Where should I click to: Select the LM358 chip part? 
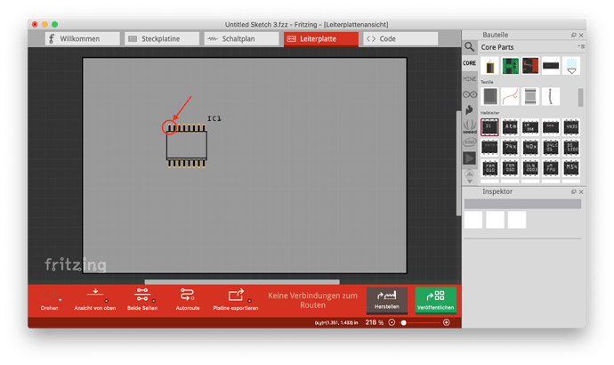pos(530,127)
